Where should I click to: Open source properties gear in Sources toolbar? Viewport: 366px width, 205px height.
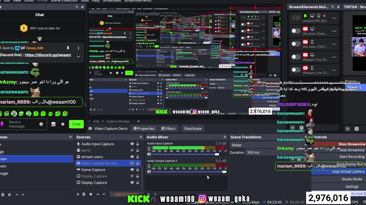[x=91, y=194]
